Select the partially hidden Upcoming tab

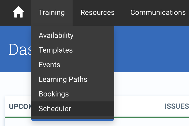click(x=20, y=107)
